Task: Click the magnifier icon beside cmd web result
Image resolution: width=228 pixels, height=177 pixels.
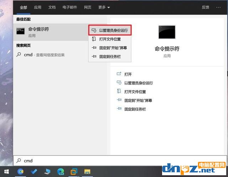Action: 19,54
